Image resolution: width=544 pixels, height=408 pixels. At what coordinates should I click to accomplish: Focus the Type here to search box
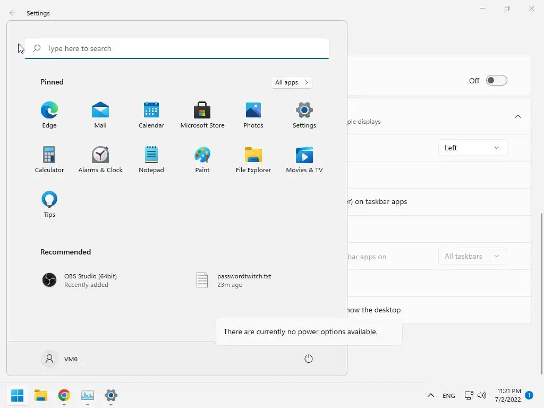tap(177, 48)
